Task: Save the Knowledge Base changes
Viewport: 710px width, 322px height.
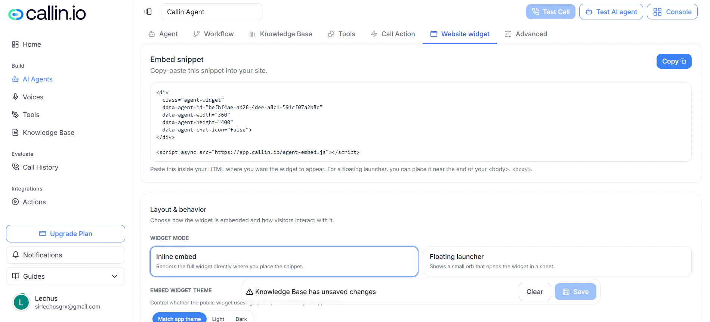Action: tap(575, 291)
